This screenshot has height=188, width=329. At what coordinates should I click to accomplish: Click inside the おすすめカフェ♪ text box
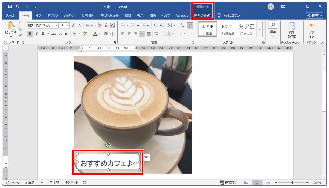[108, 162]
